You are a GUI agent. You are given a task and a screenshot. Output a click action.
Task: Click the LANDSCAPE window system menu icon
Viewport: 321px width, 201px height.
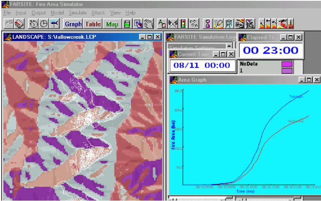(x=8, y=37)
